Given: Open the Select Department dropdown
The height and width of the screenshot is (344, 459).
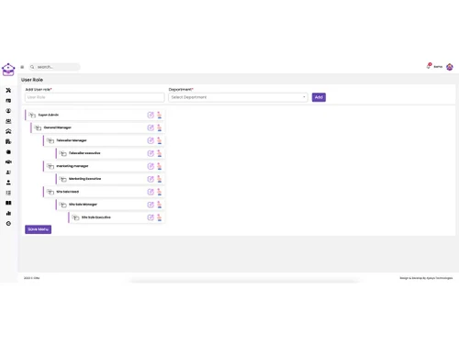Looking at the screenshot, I should [238, 97].
